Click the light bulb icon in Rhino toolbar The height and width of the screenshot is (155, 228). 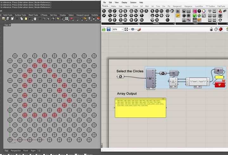(x=89, y=19)
